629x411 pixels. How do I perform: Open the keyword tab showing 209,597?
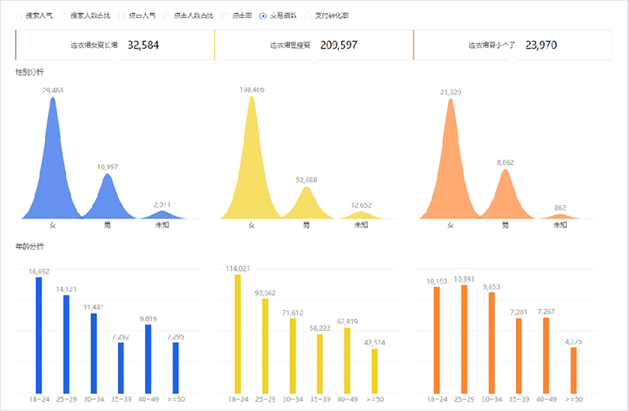[314, 46]
